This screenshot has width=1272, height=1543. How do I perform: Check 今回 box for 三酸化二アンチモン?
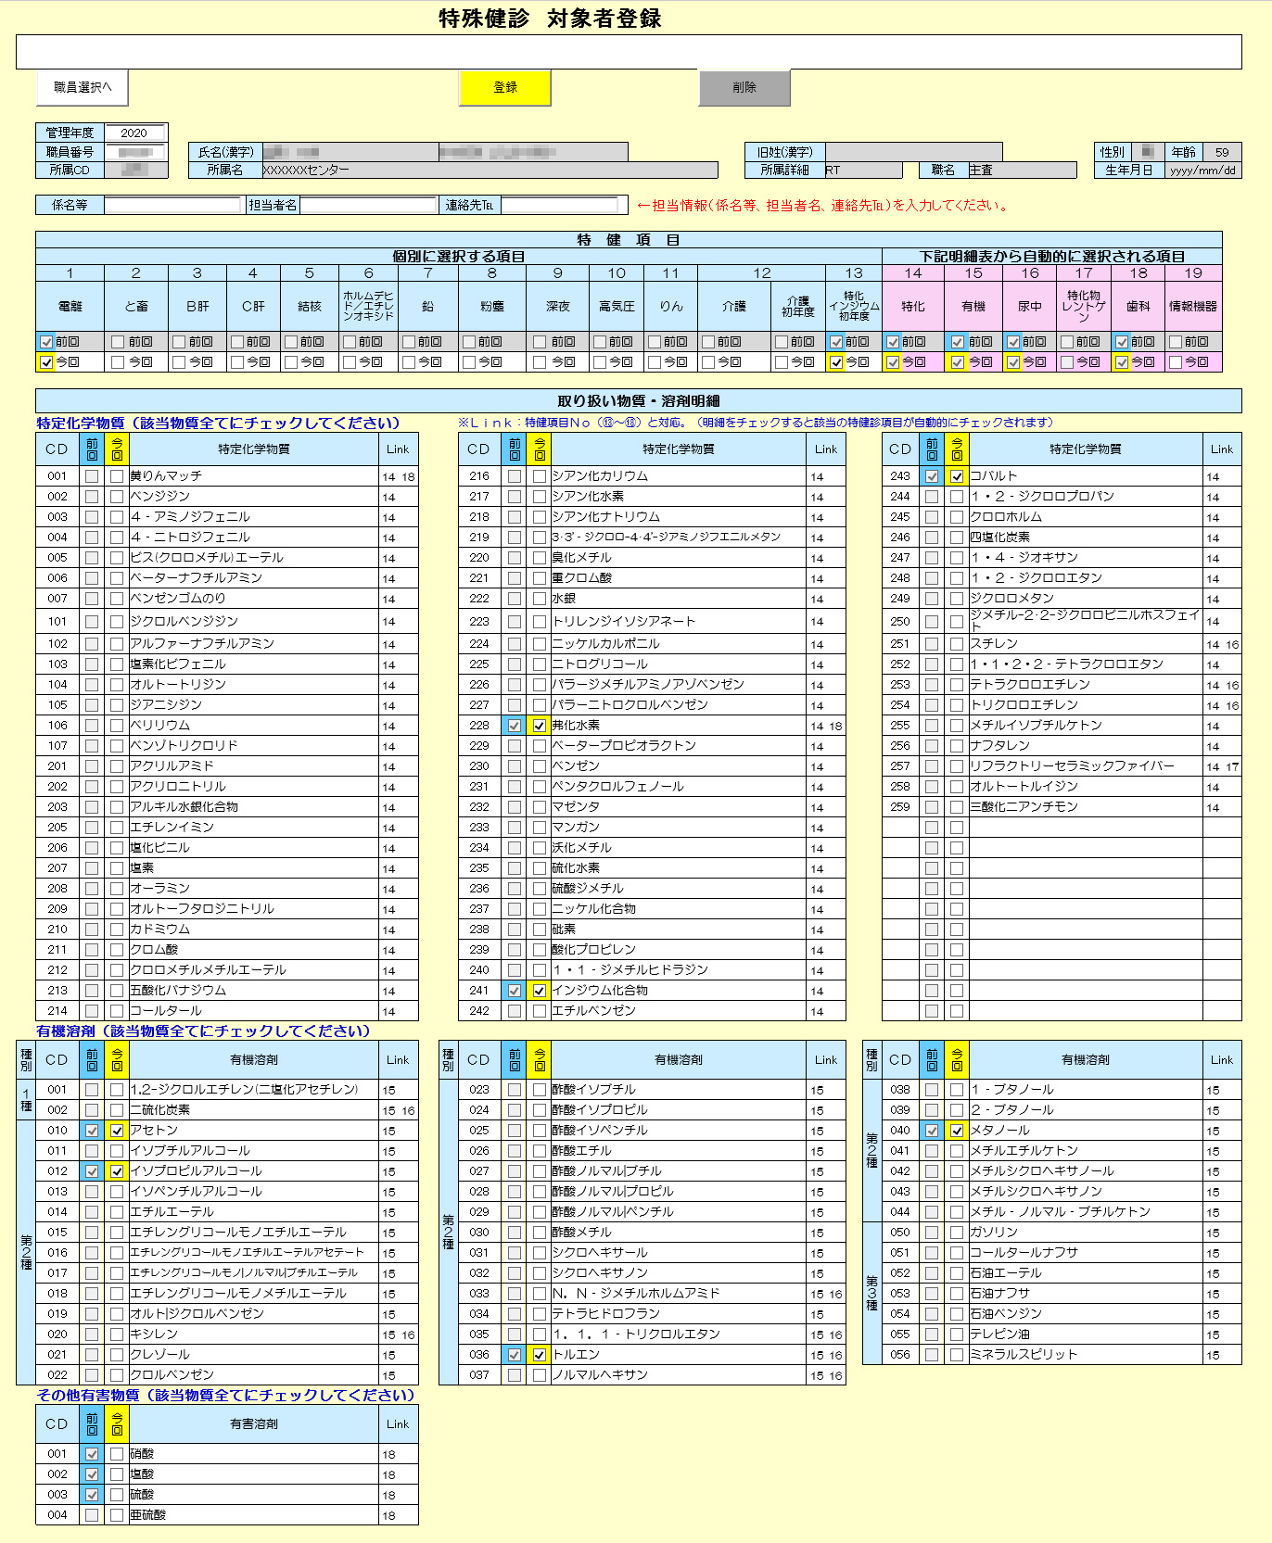pyautogui.click(x=957, y=807)
